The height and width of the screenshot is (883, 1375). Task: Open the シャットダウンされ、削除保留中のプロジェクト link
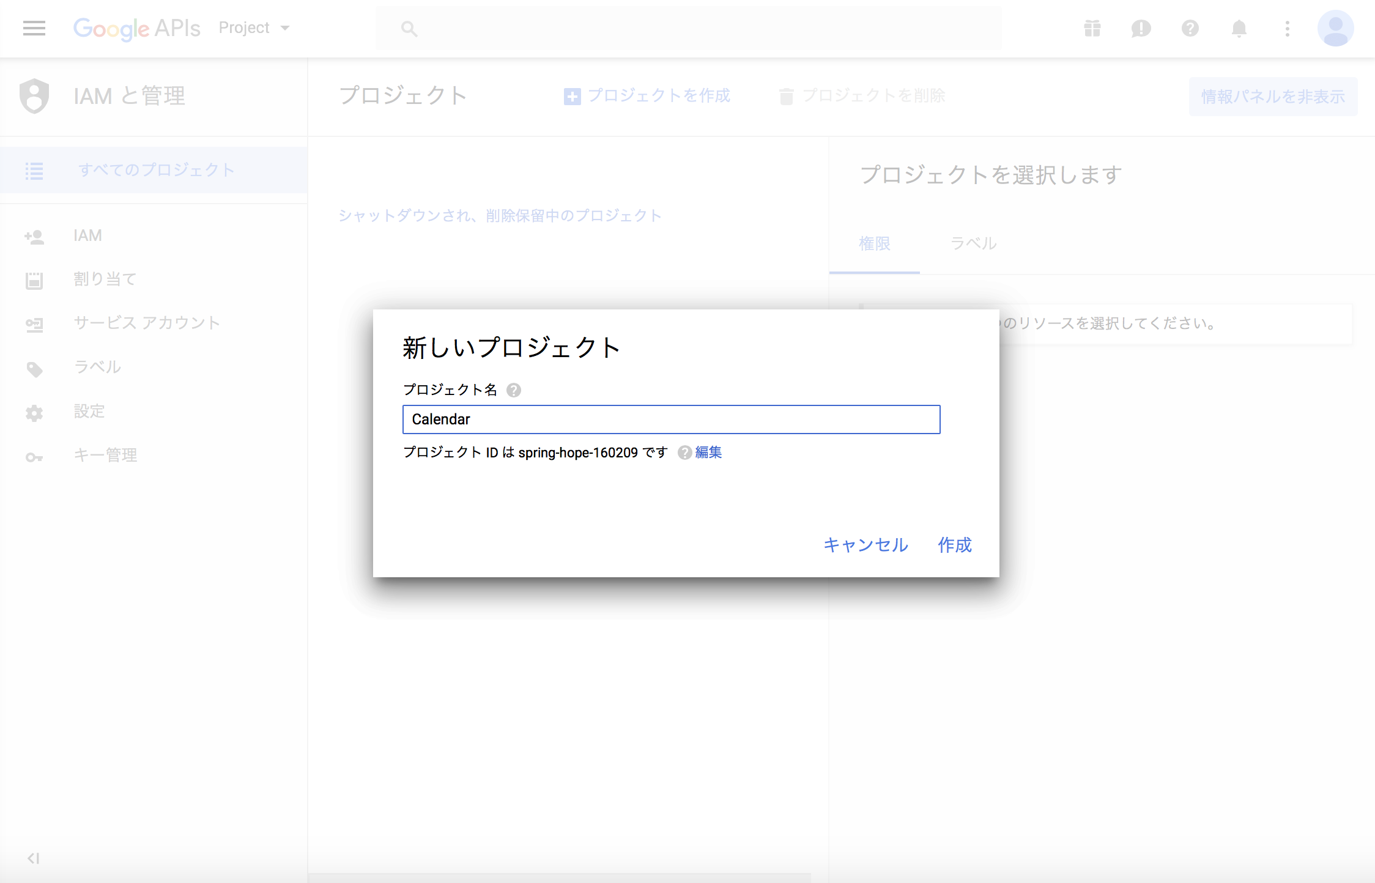point(500,215)
